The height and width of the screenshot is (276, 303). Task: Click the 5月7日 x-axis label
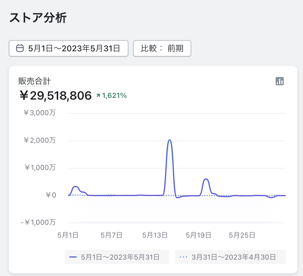click(111, 235)
